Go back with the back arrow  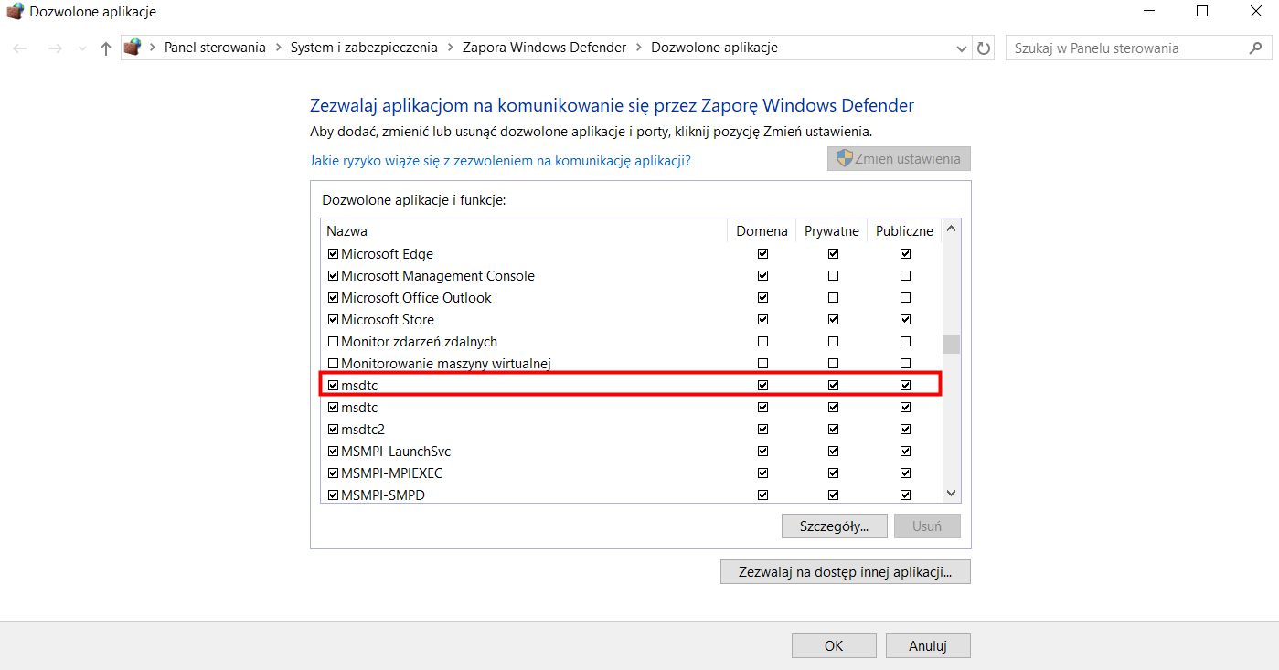click(20, 48)
